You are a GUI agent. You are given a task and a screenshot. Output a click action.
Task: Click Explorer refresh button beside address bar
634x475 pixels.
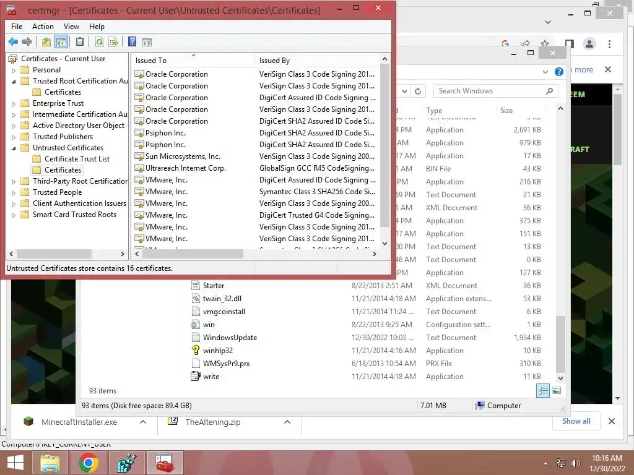pyautogui.click(x=418, y=91)
